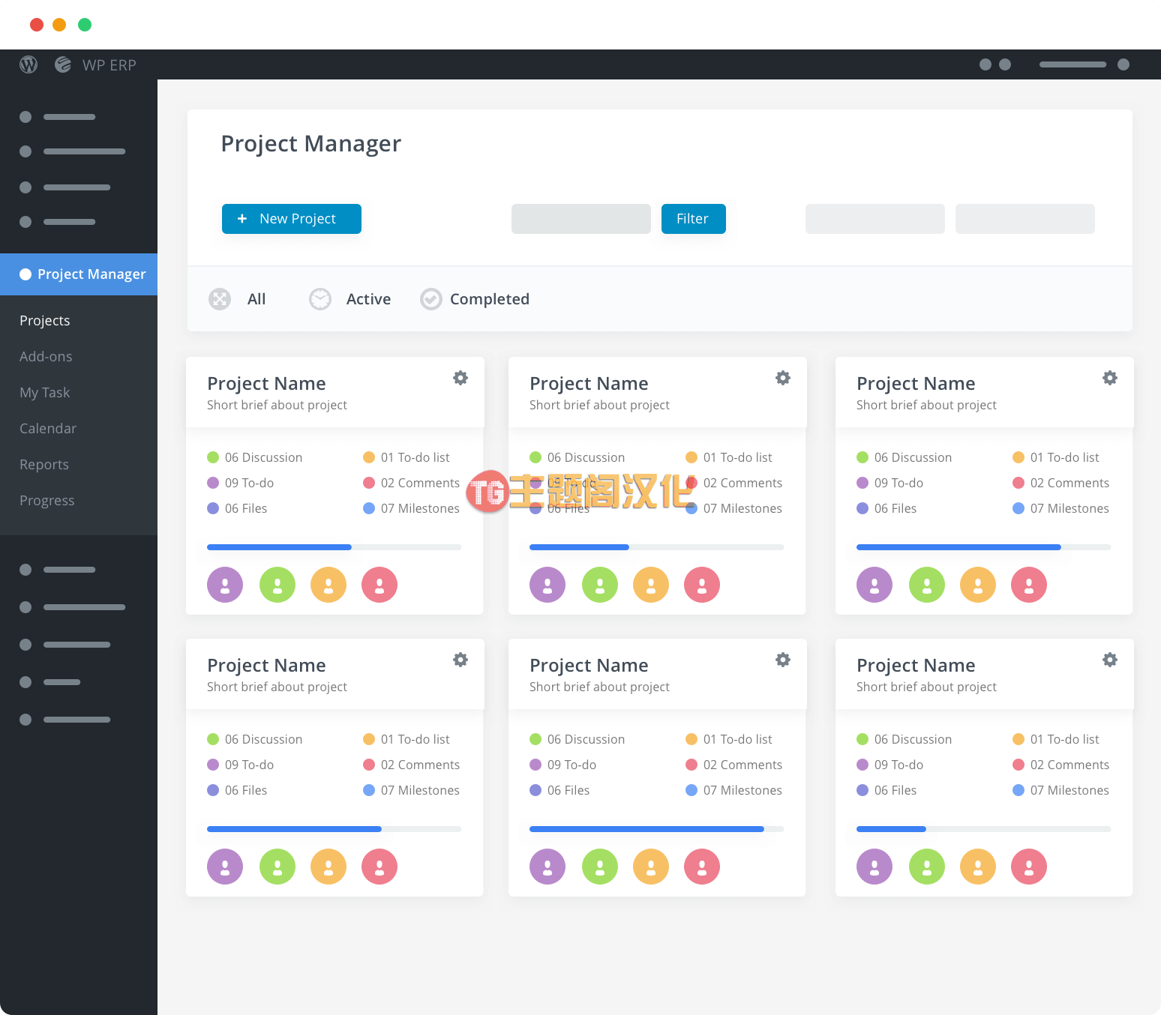Screen dimensions: 1161x1015
Task: Select Projects in the sidebar submenu
Action: (x=45, y=321)
